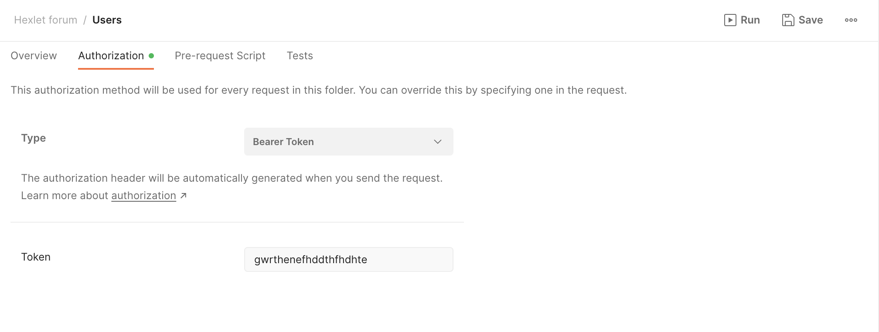
Task: Click the Token field label
Action: coord(36,257)
